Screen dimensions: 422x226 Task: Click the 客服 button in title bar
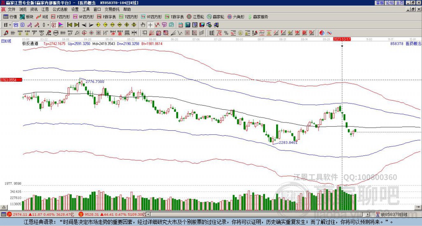tap(380, 3)
